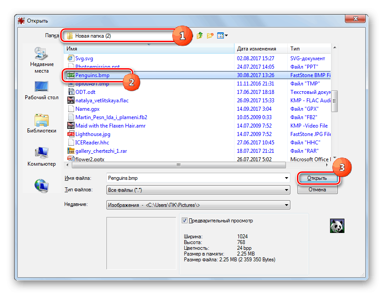Image resolution: width=383 pixels, height=295 pixels.
Task: Click the empty image preview pane
Action: pyautogui.click(x=141, y=243)
